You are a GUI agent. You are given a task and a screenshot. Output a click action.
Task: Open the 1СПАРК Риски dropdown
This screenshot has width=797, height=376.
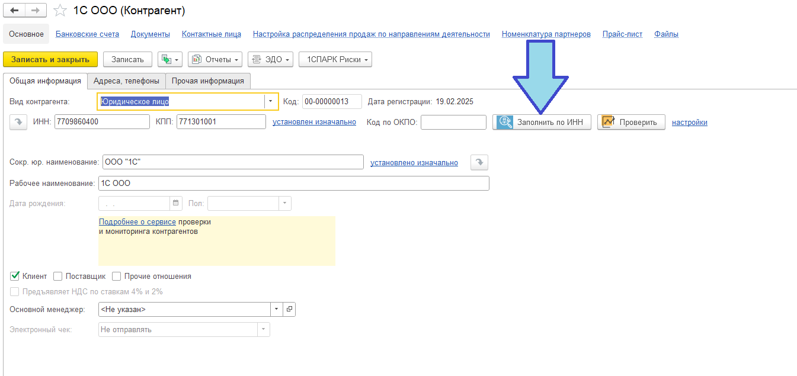[336, 59]
